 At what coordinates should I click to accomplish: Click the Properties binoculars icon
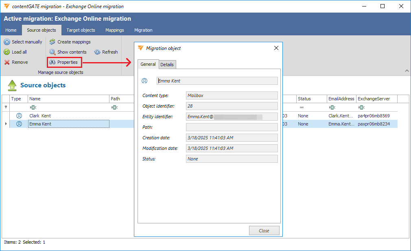pyautogui.click(x=52, y=62)
